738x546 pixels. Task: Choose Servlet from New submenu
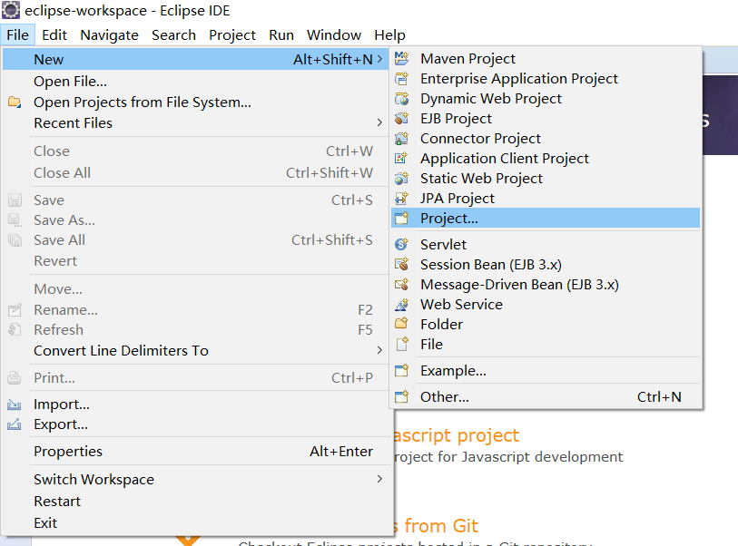(x=546, y=245)
